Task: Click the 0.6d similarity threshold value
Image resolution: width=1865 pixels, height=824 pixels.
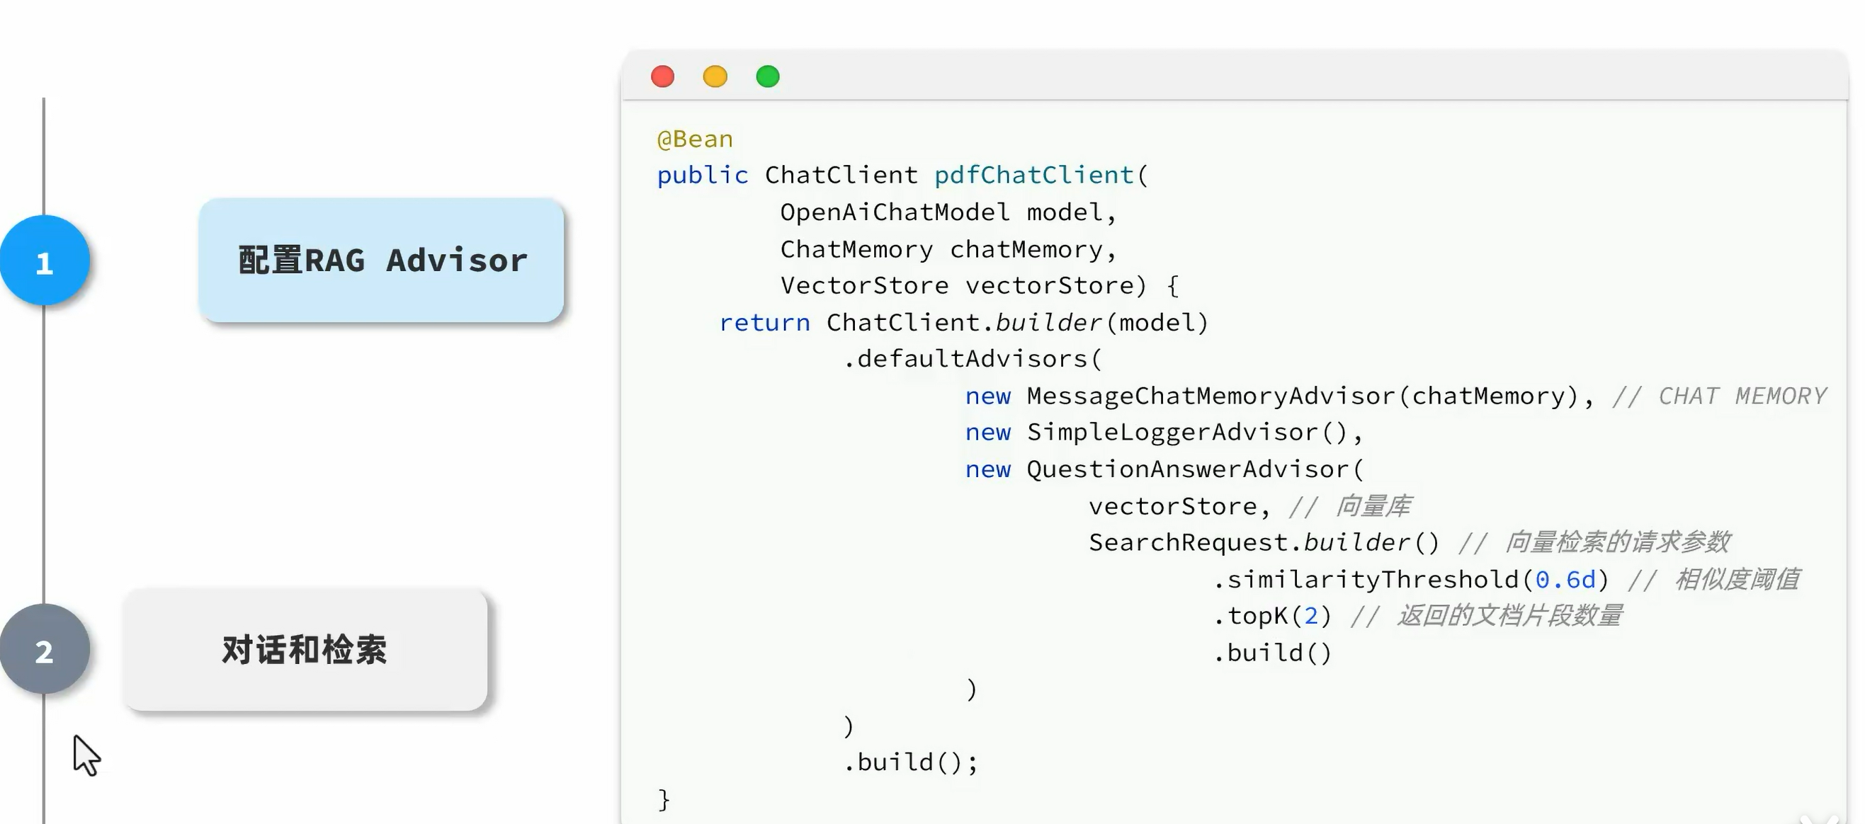Action: [1565, 579]
